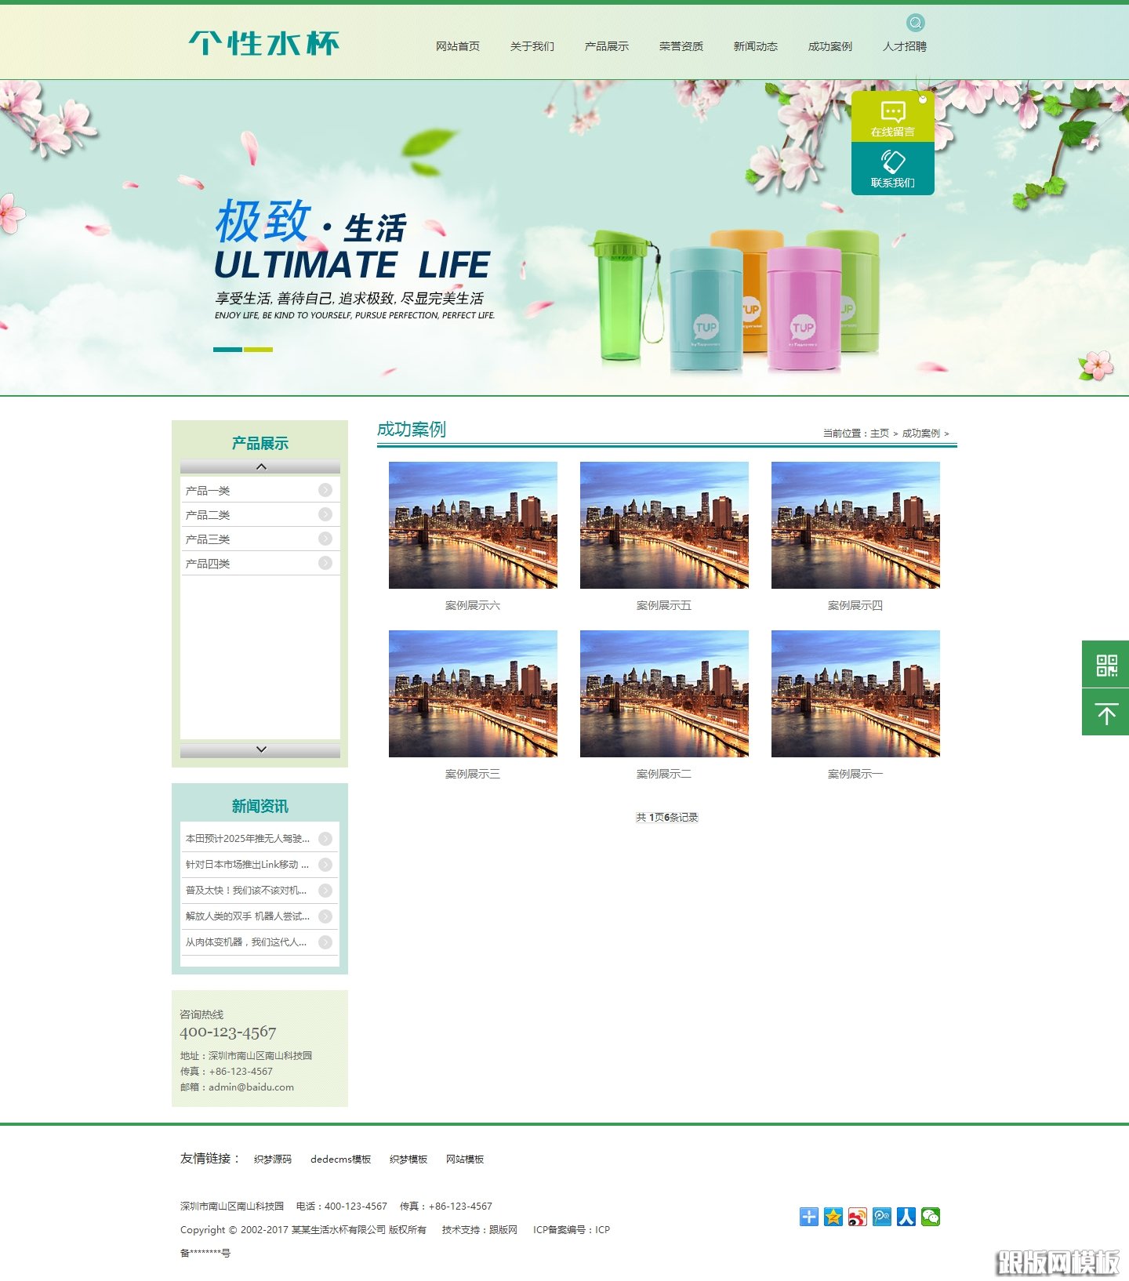1129x1281 pixels.
Task: Switch to the second banner slide indicator
Action: [258, 350]
